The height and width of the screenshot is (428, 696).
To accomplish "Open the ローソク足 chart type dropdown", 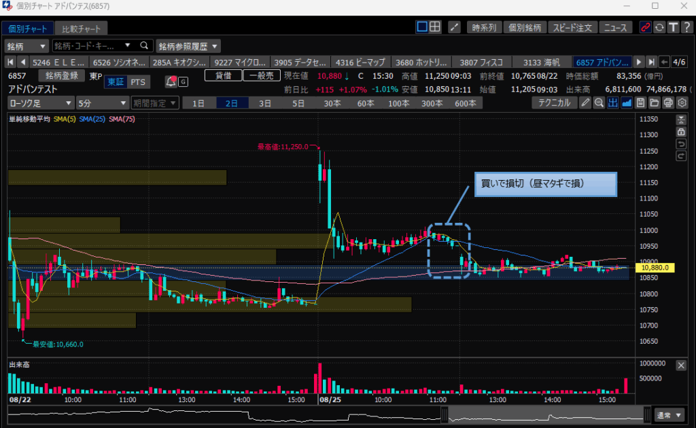I will 40,103.
